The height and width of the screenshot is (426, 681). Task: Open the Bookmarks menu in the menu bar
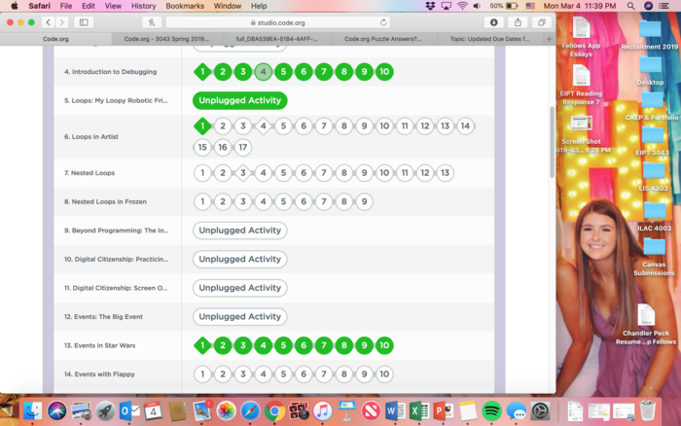184,6
